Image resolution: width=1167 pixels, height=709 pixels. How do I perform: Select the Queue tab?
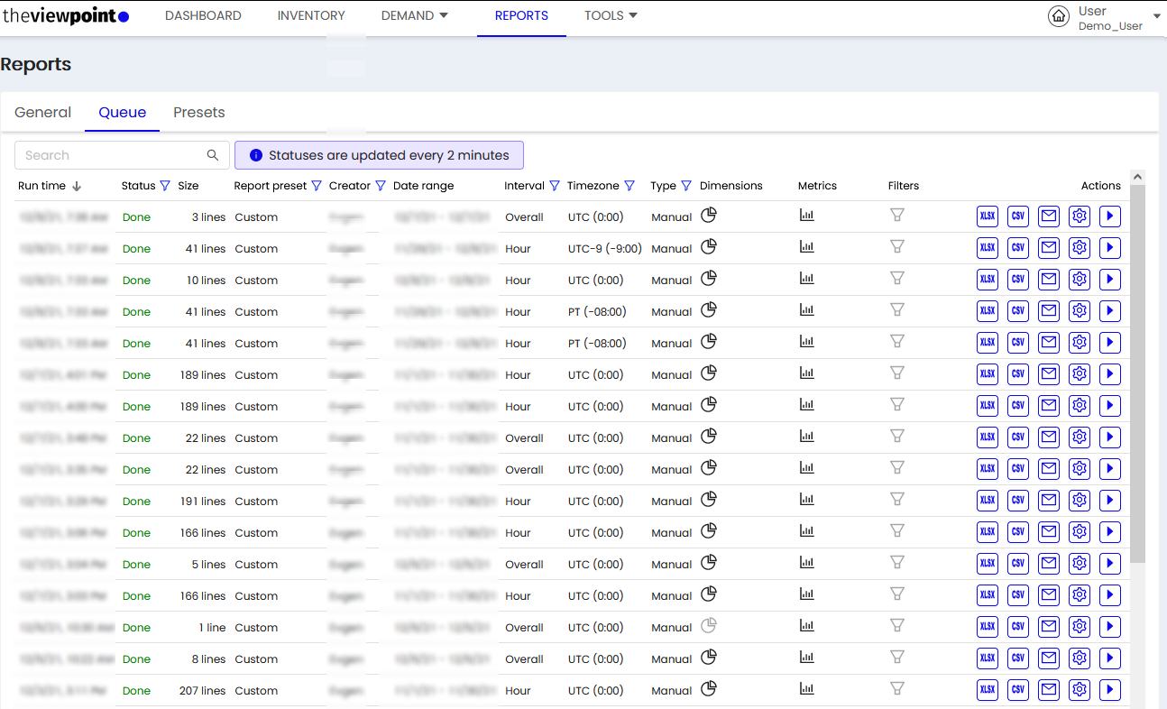[x=123, y=113]
